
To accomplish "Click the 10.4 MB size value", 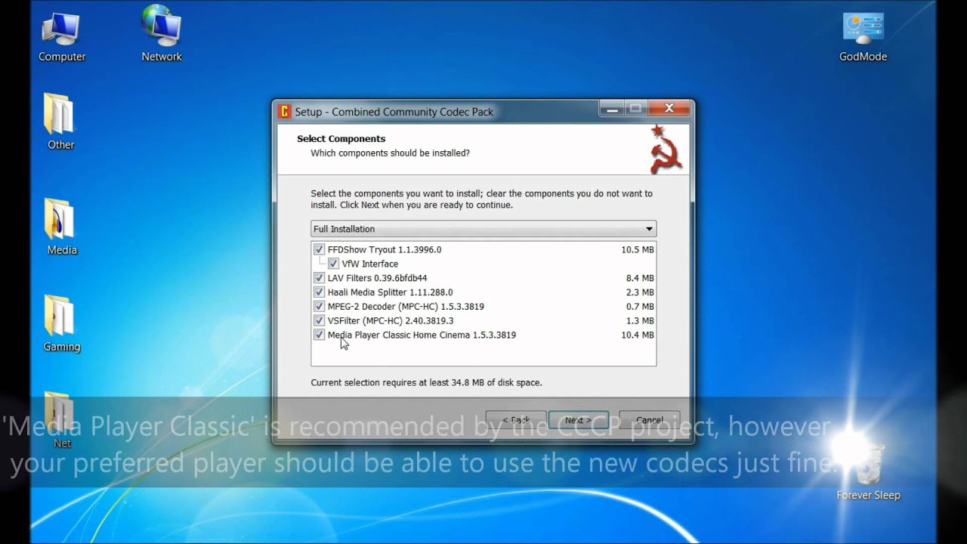I will pos(638,335).
